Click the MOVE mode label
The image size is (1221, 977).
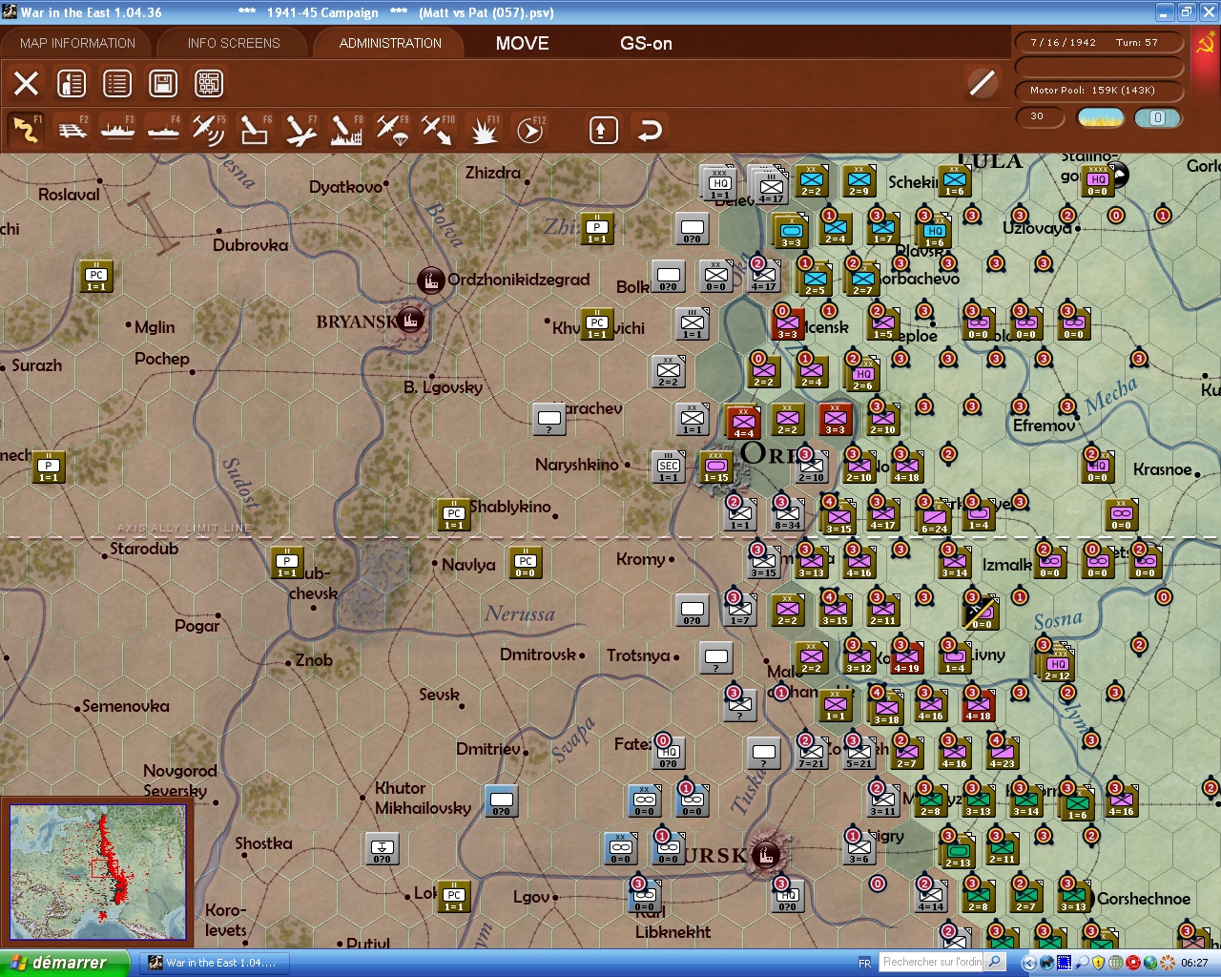pos(522,43)
